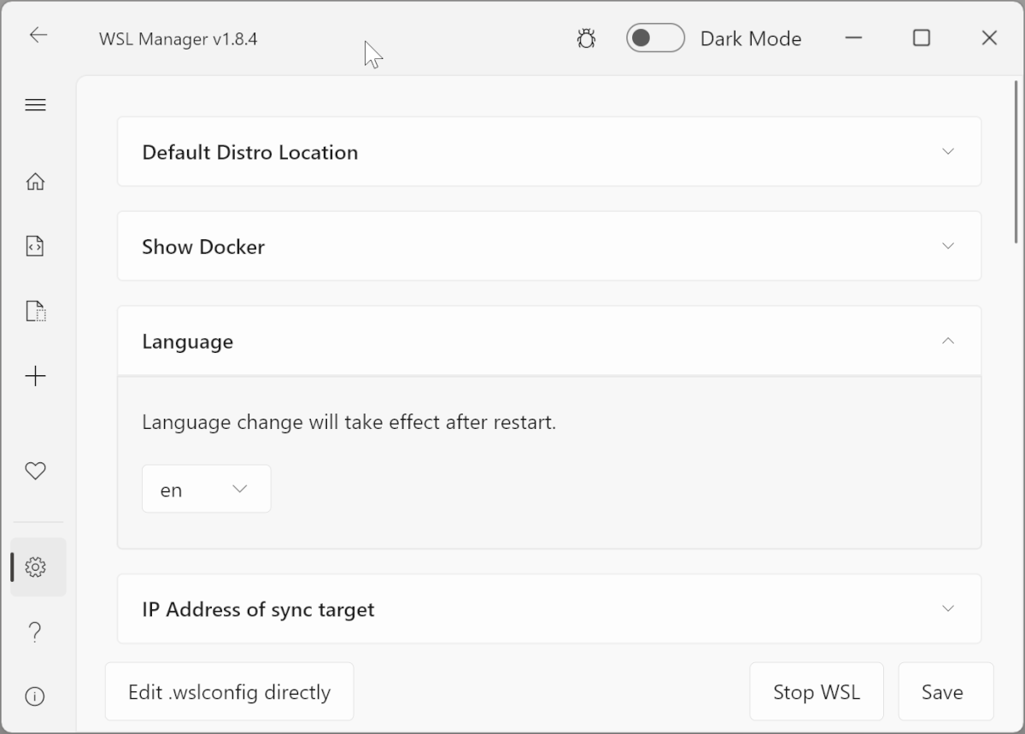Expand the Show Docker section
1025x734 pixels.
[549, 246]
